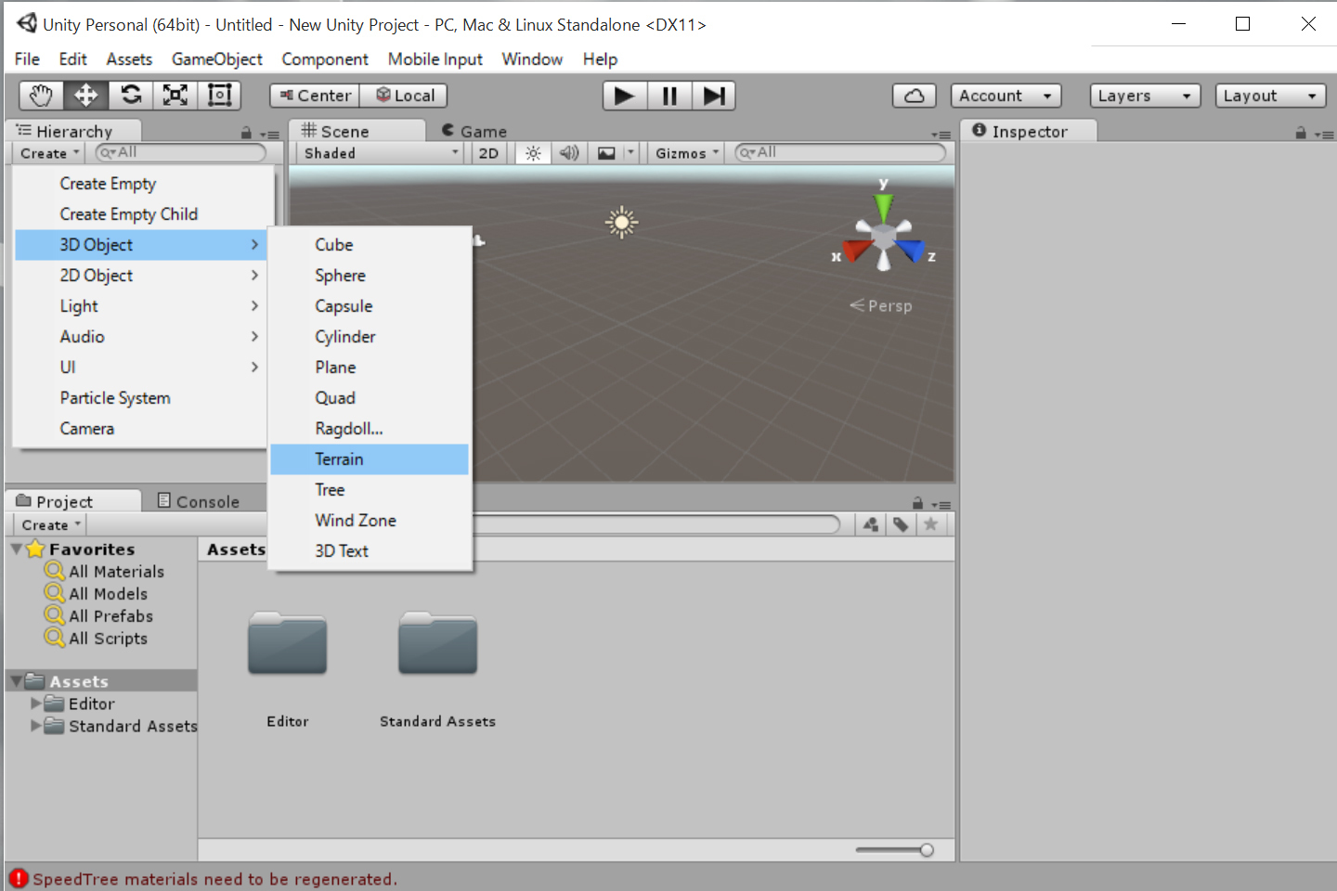Click the Pause button
This screenshot has height=891, width=1337.
click(669, 96)
